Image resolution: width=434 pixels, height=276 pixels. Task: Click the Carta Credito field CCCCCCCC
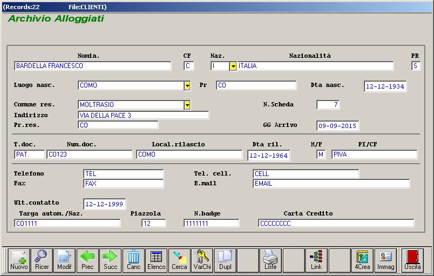click(x=336, y=223)
